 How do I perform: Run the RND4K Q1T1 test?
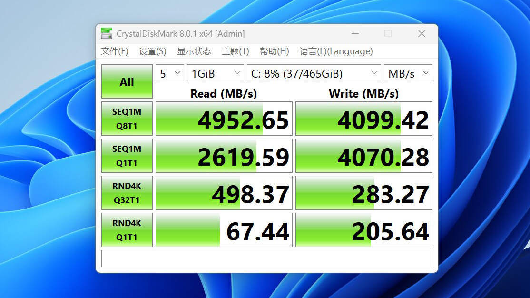click(127, 230)
